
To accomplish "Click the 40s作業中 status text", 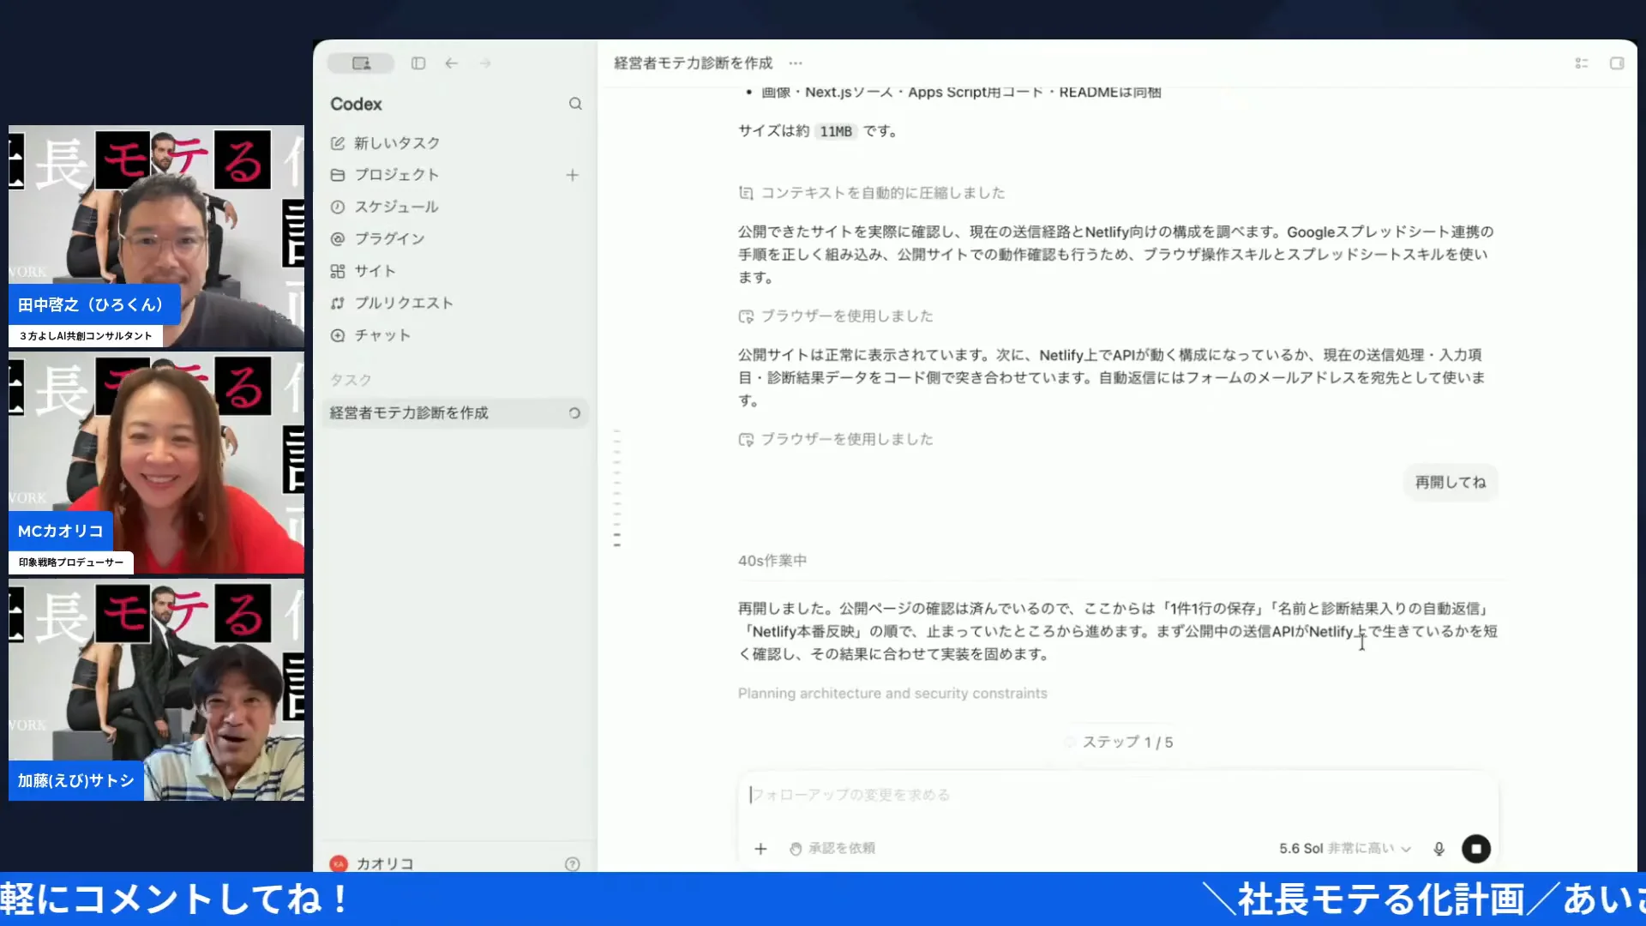I will point(772,561).
